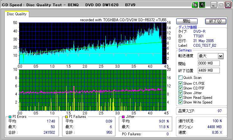Uncheck Show Write Speed option

pyautogui.click(x=180, y=102)
